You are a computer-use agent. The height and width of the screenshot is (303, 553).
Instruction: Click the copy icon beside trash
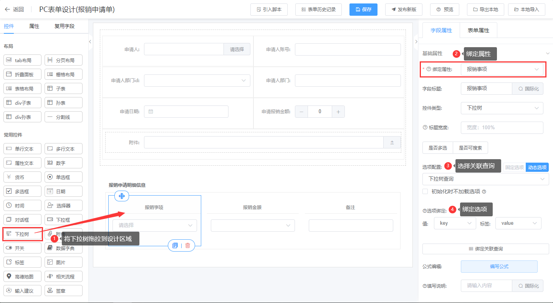click(175, 245)
